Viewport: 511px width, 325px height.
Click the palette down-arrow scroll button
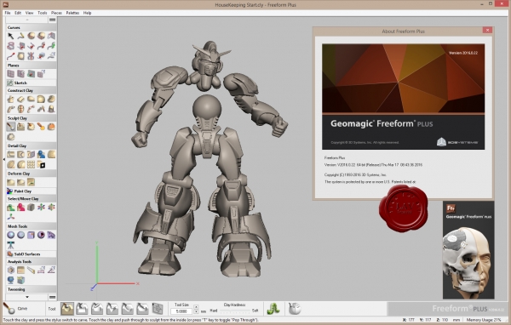tap(27, 297)
